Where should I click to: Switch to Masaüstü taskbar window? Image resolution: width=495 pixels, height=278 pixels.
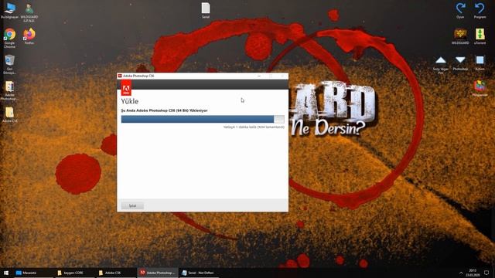tap(33, 273)
